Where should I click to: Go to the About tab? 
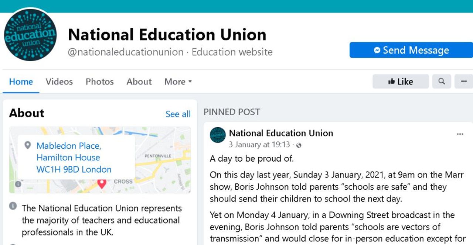139,82
